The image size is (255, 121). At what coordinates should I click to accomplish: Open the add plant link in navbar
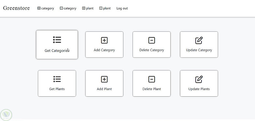point(88,8)
